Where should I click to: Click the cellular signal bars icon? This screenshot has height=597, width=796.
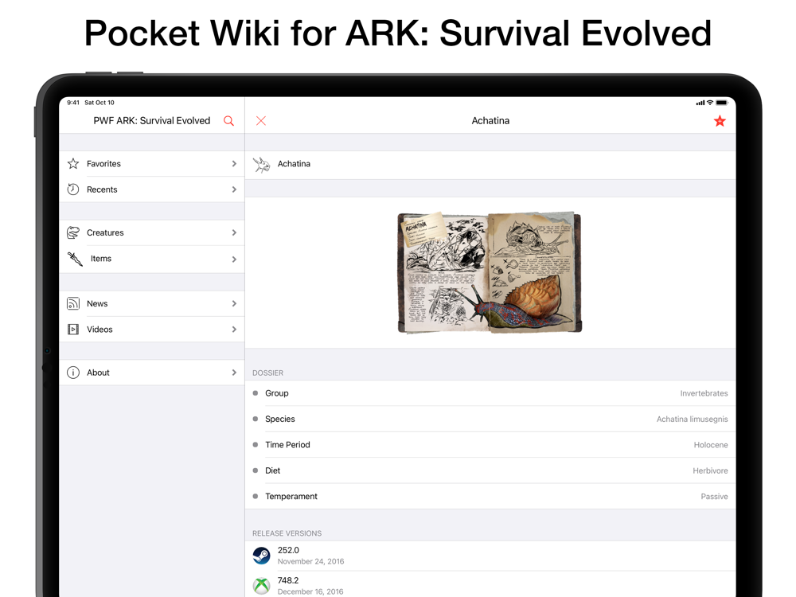pyautogui.click(x=700, y=103)
